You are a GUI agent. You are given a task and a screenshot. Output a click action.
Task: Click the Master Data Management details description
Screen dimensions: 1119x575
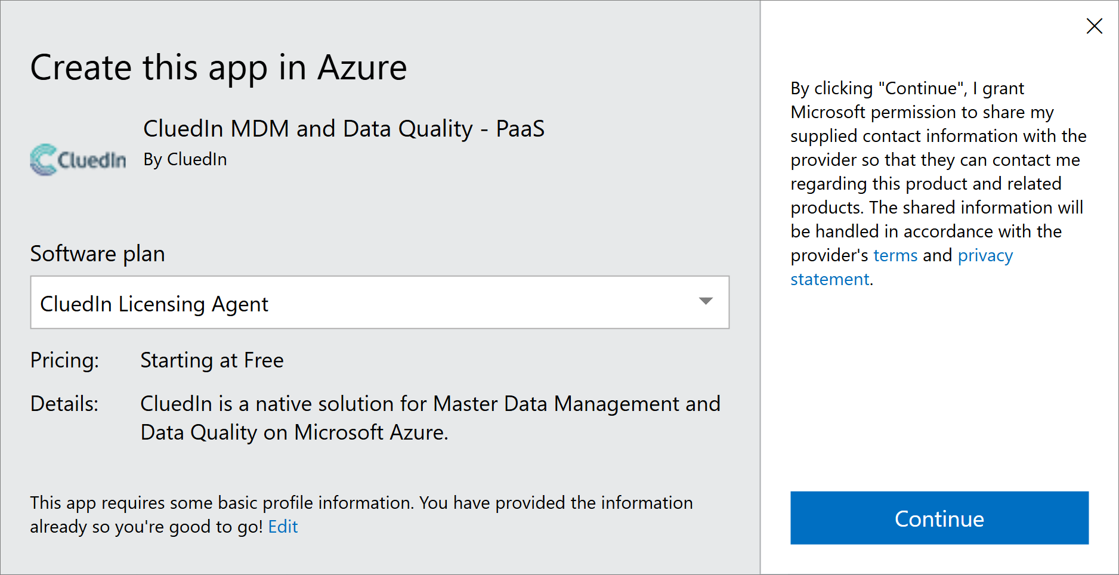429,418
